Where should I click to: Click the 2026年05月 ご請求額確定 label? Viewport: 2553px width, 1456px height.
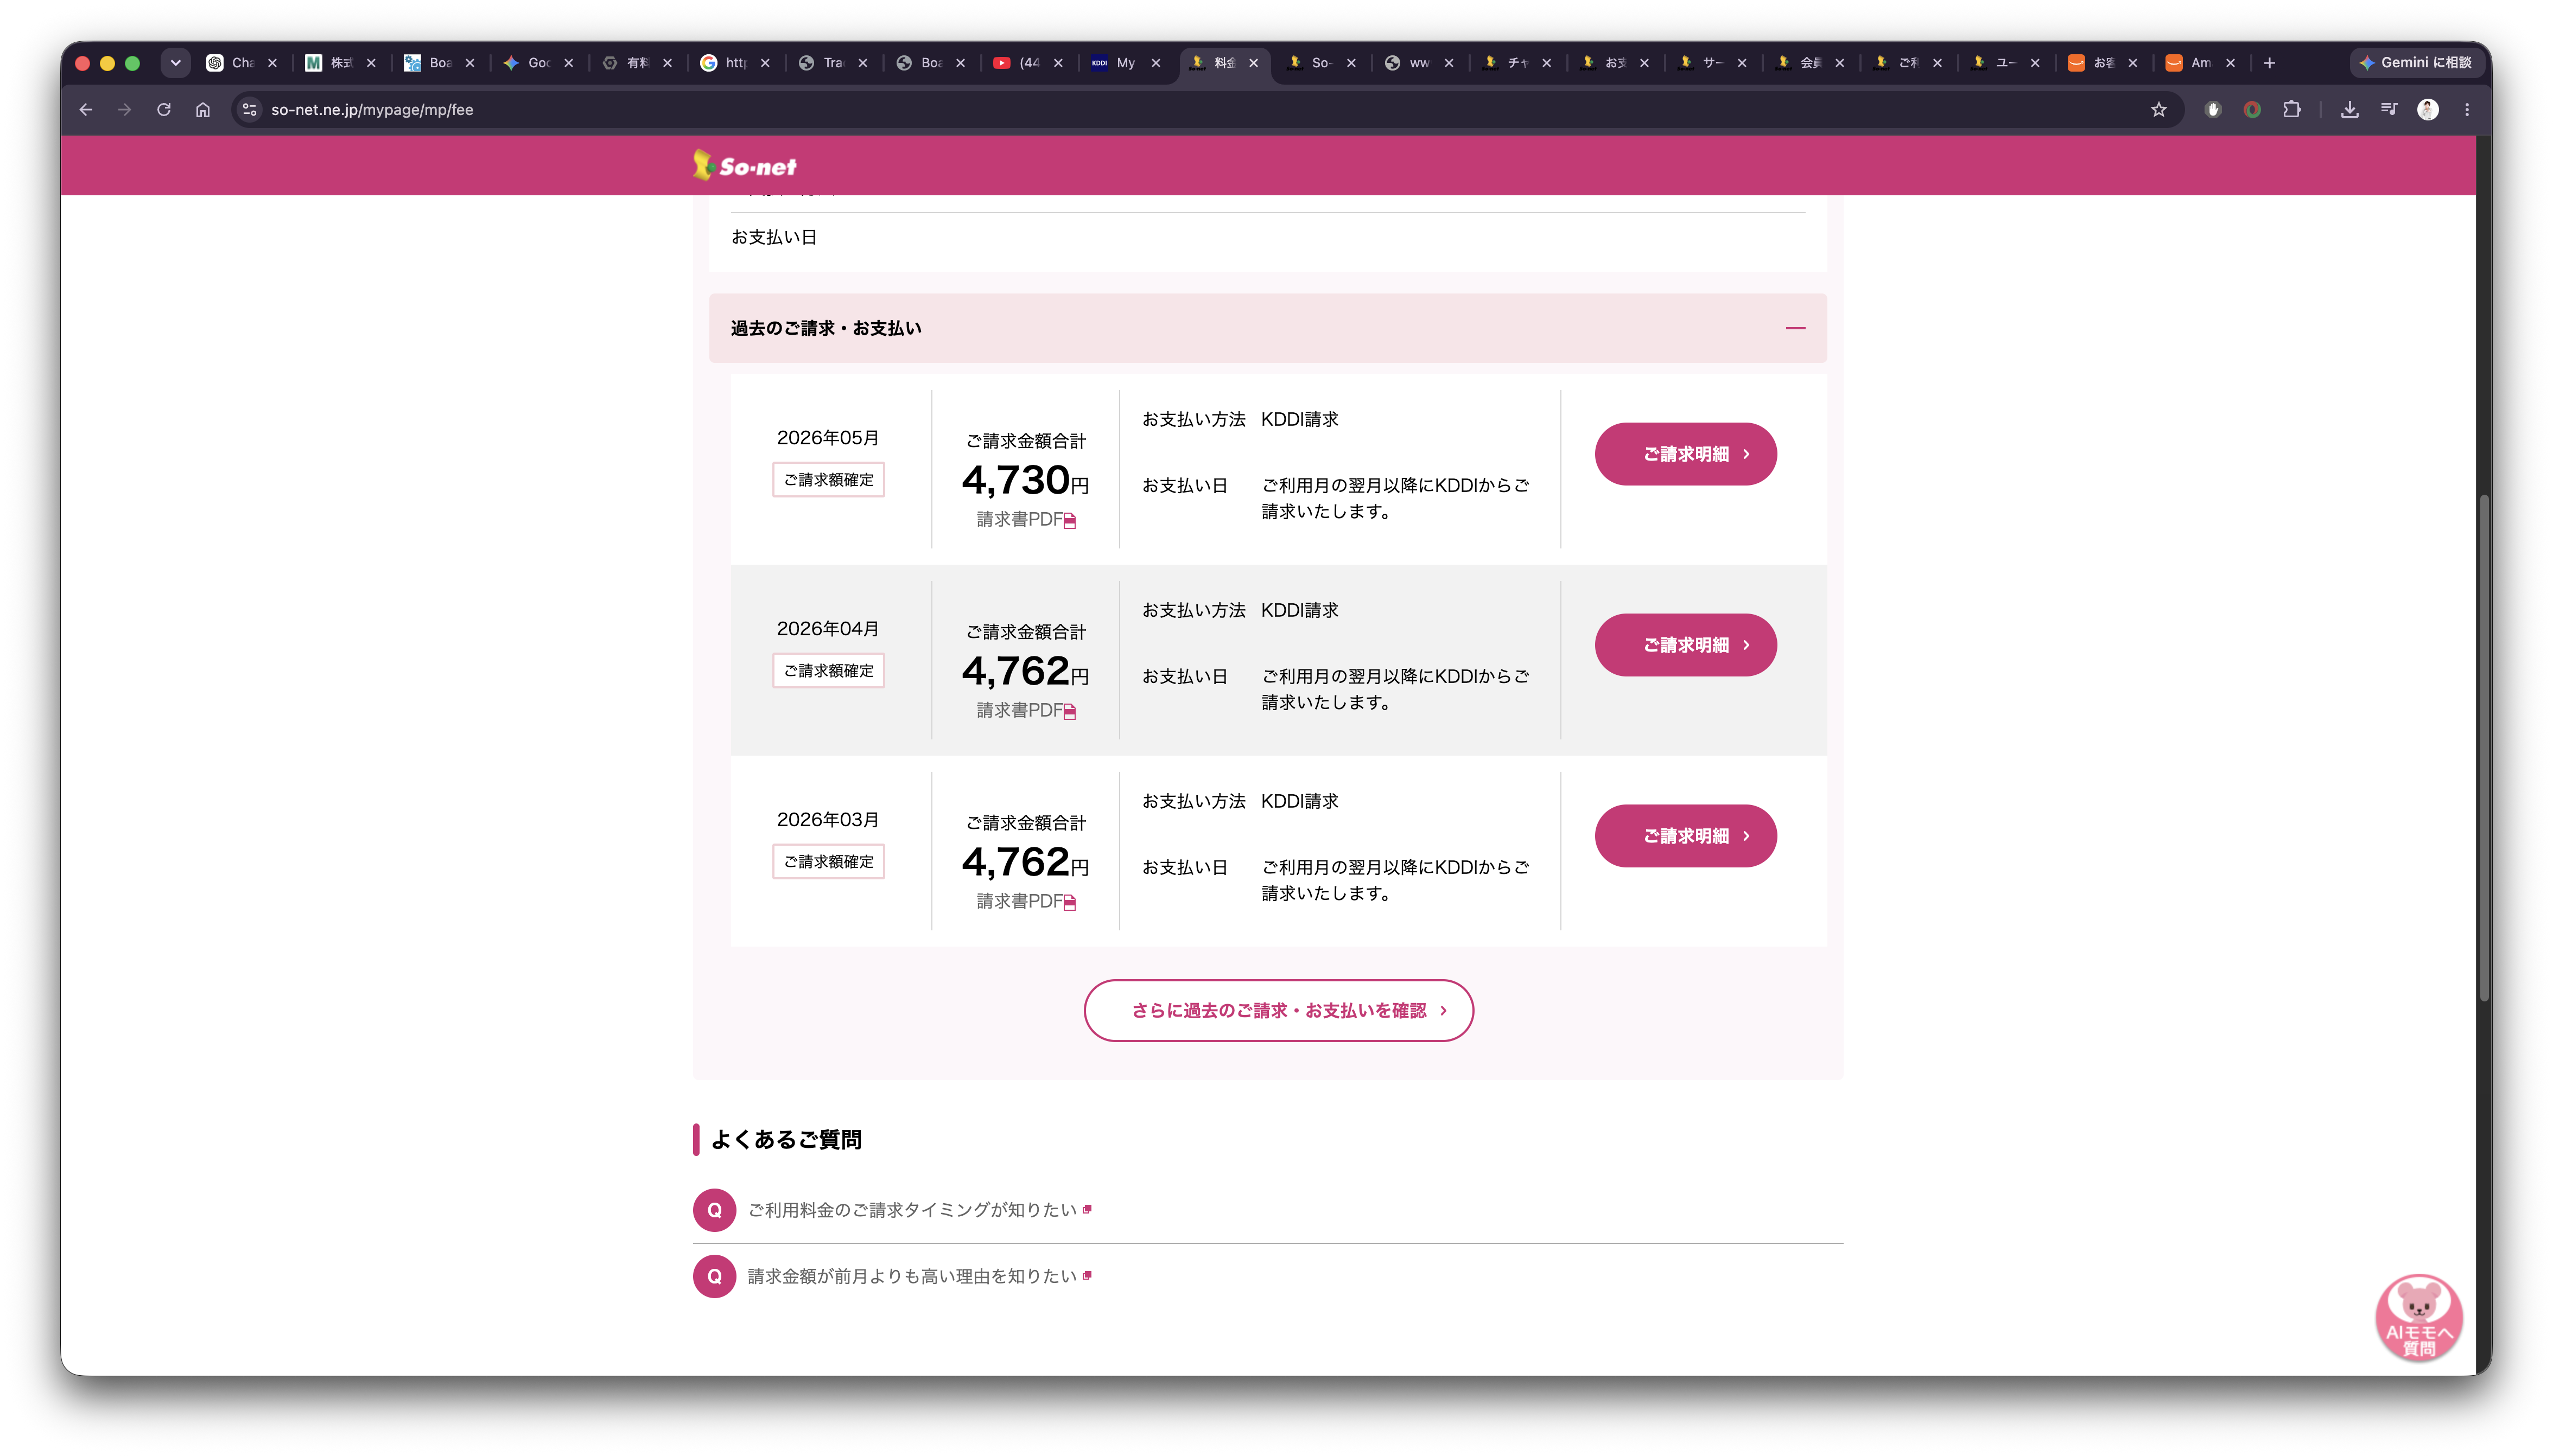(x=828, y=480)
